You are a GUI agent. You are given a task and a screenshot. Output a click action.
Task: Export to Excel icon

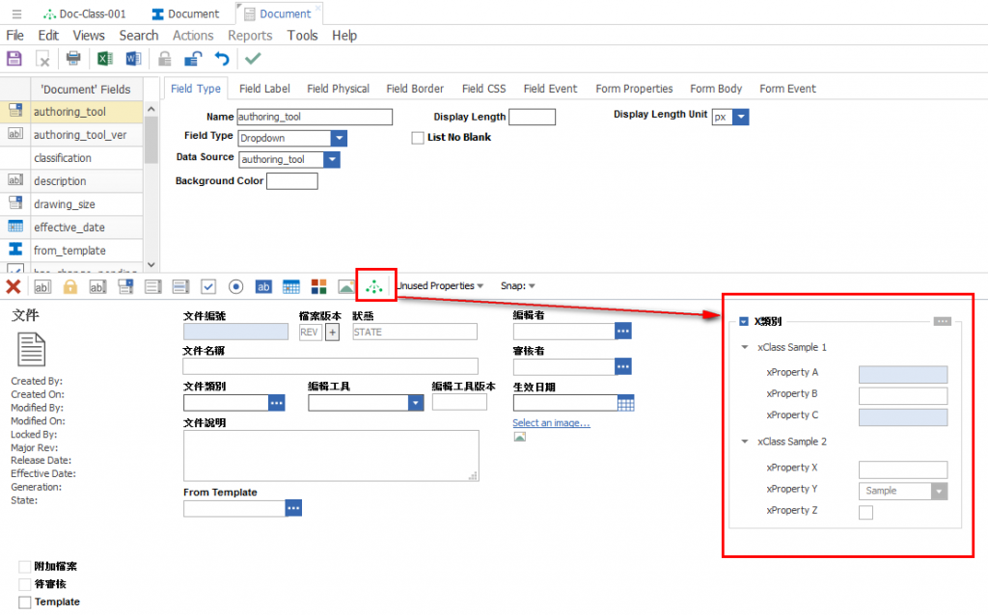(104, 59)
